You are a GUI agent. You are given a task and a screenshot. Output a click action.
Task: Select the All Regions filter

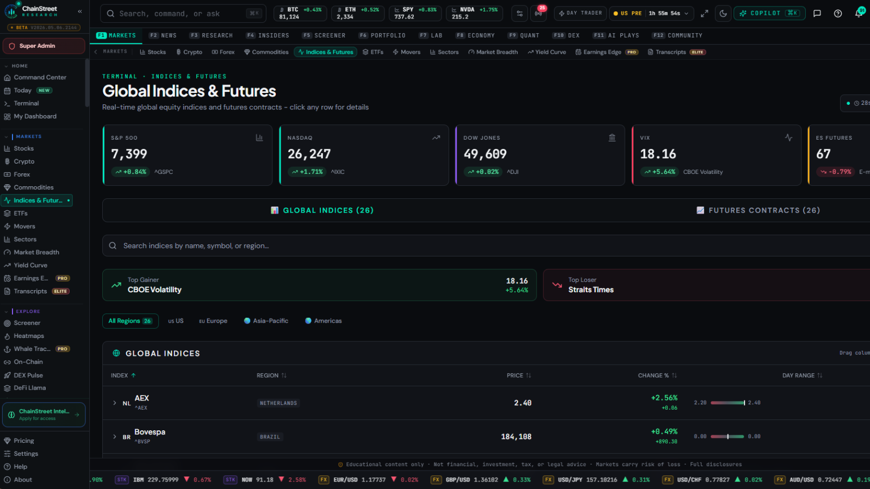click(130, 321)
